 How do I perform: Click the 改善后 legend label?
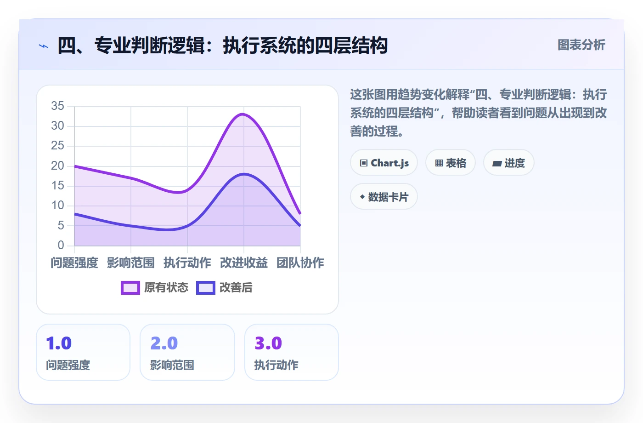(236, 288)
